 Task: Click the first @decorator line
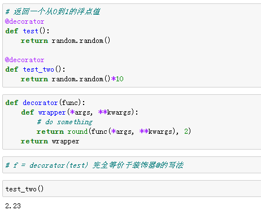click(24, 21)
